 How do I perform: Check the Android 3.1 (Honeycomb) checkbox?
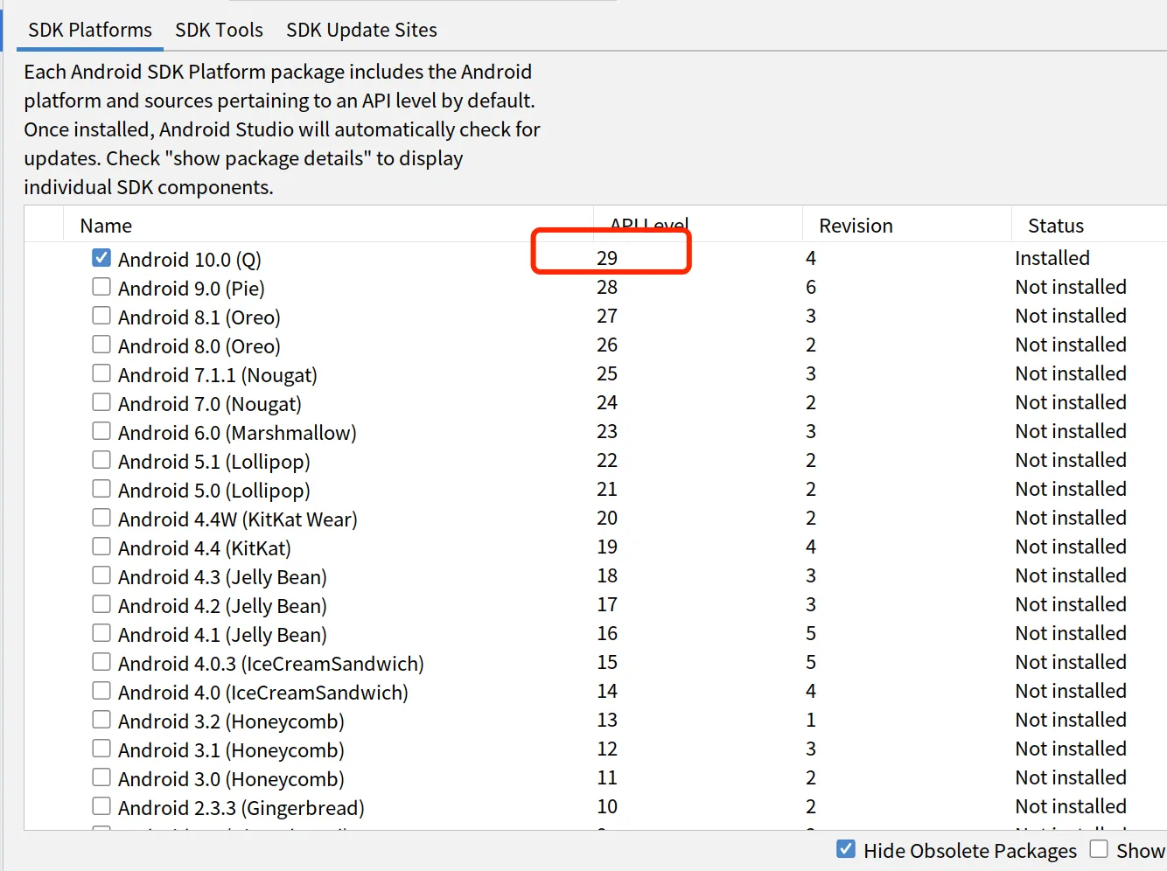click(101, 749)
